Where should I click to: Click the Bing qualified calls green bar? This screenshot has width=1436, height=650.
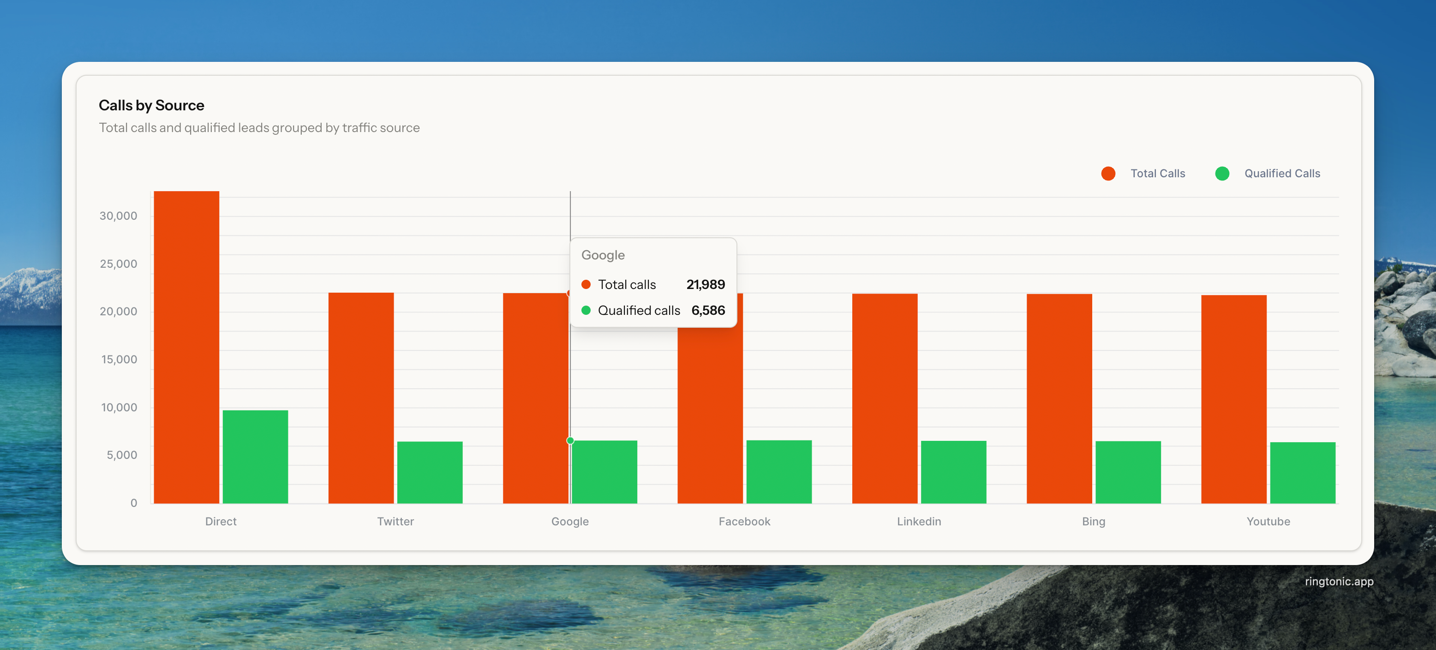point(1128,472)
